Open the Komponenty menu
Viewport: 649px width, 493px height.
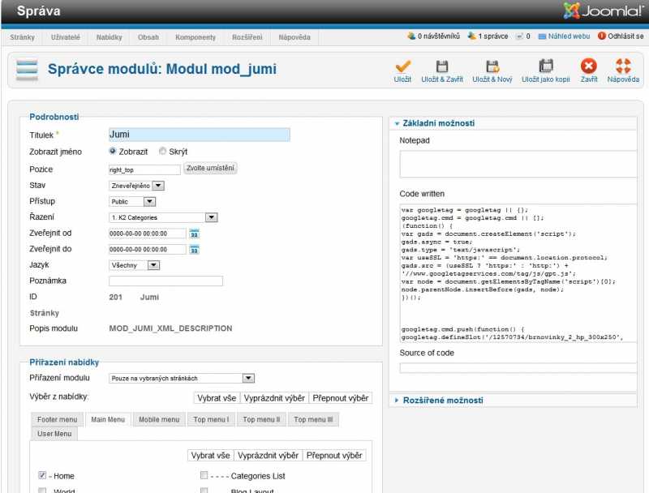(195, 37)
